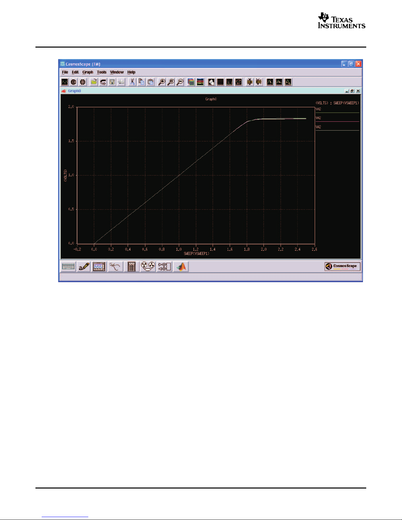This screenshot has width=402, height=520.
Task: Click the print toolbar icon
Action: coord(121,82)
